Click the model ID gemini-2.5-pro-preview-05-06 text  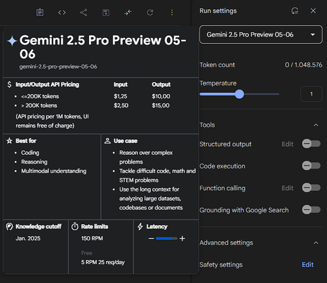pos(58,67)
